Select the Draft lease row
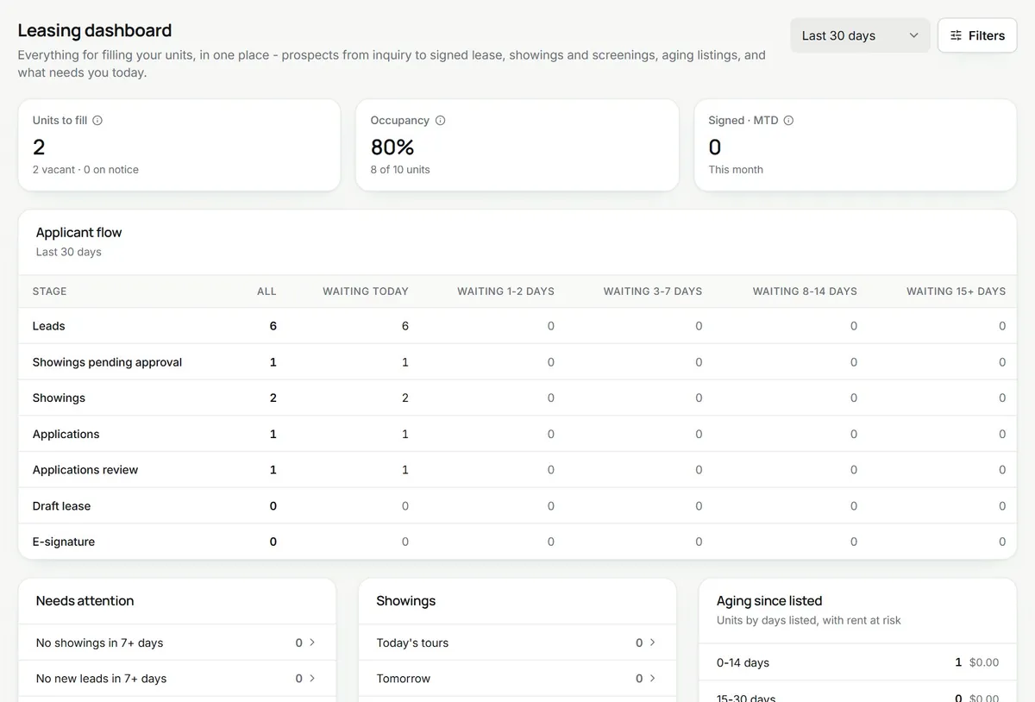Screen dimensions: 1035x702 pyautogui.click(x=517, y=506)
